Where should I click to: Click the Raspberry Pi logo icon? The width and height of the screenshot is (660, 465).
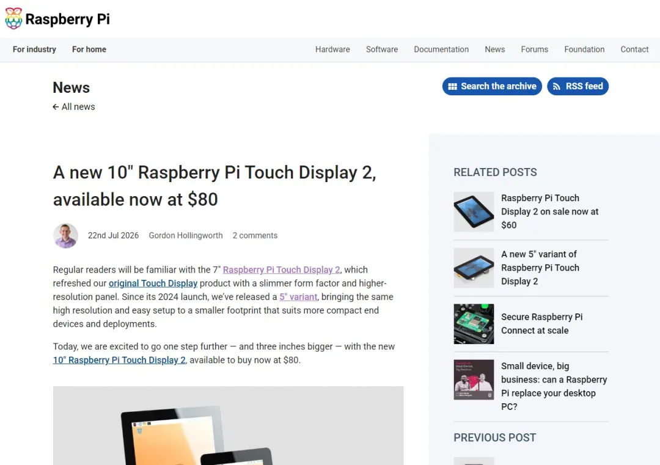coord(13,18)
